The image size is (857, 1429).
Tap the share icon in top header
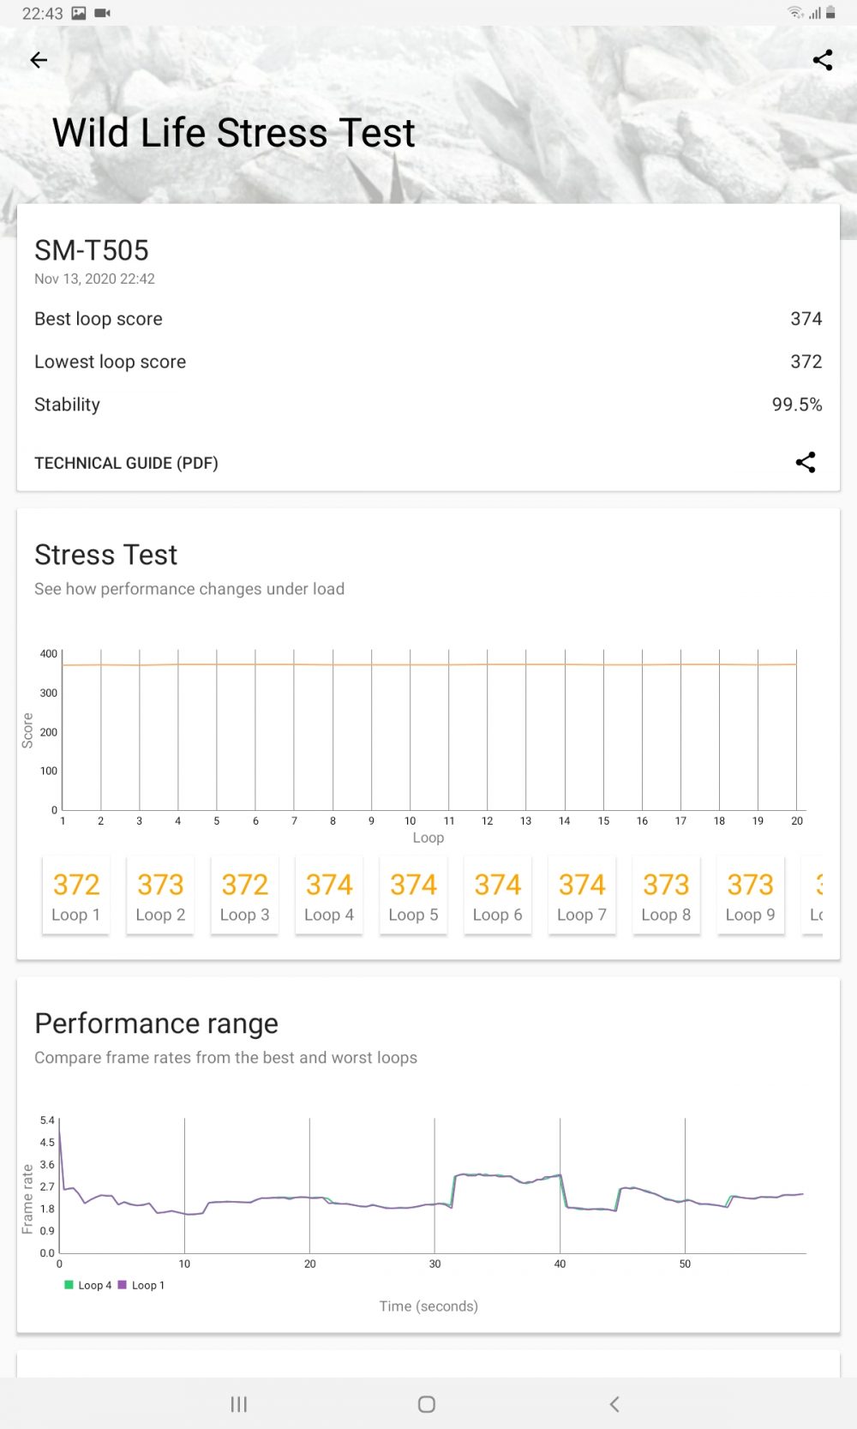(822, 60)
